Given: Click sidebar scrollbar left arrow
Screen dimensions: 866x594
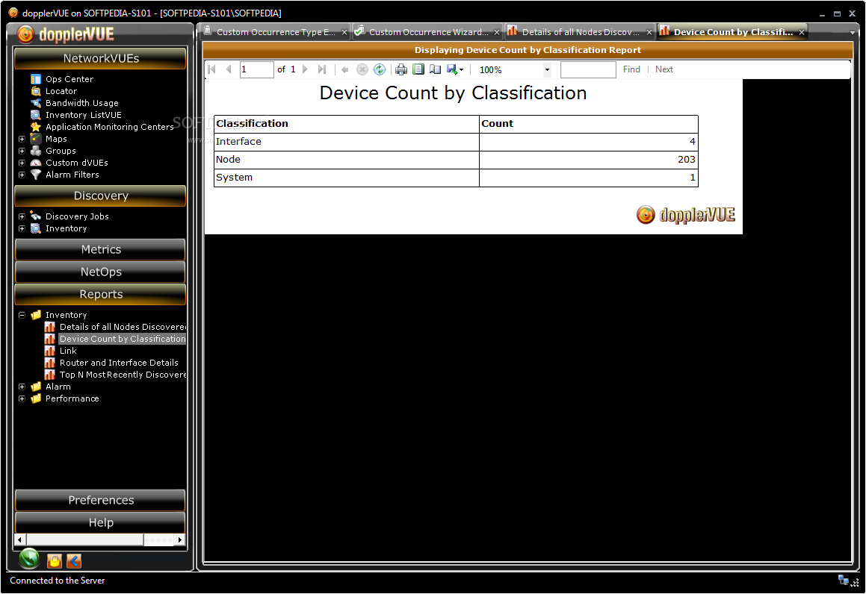Looking at the screenshot, I should click(20, 540).
